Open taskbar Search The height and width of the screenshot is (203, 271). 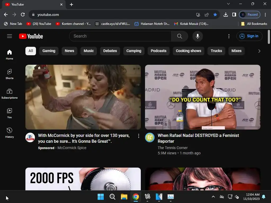coord(112,197)
